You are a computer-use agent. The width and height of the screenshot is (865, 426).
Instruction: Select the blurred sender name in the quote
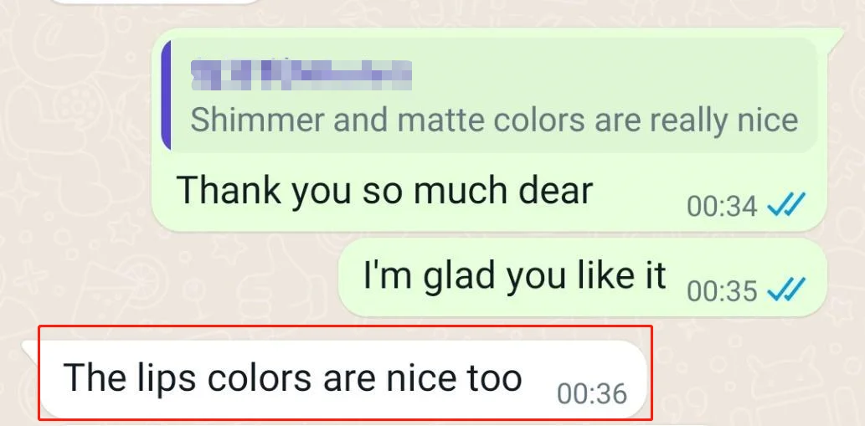(301, 74)
